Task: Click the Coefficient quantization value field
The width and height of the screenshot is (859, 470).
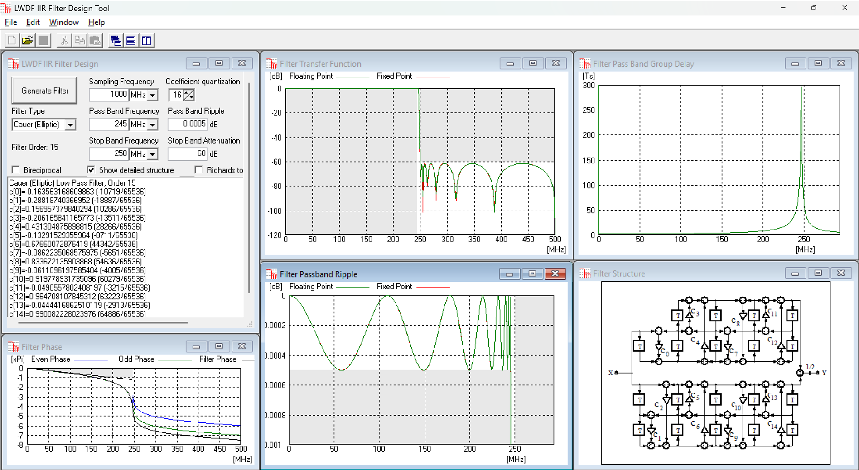Action: coord(176,95)
